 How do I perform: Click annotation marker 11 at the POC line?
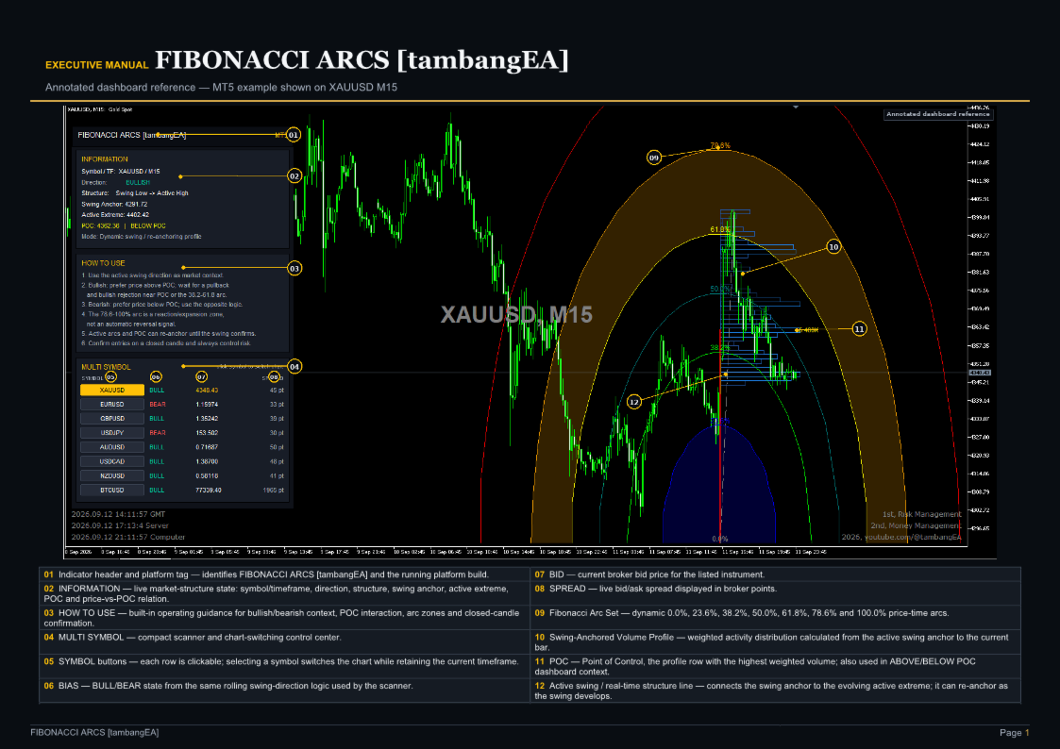pyautogui.click(x=859, y=329)
